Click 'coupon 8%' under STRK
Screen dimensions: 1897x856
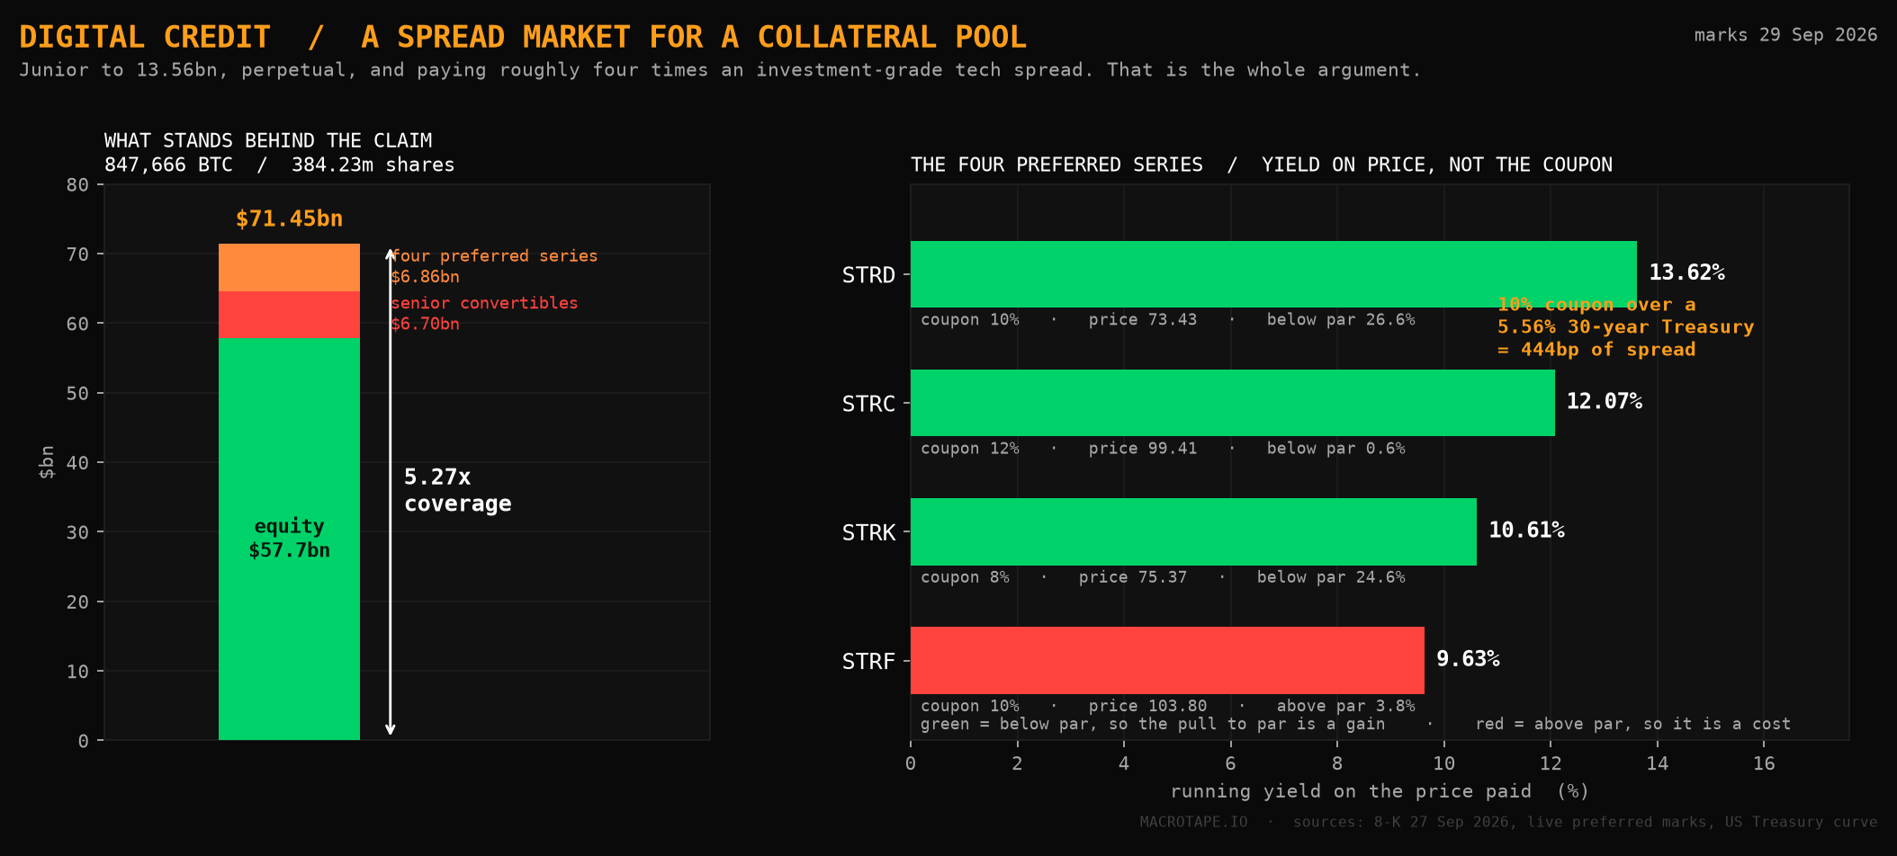click(x=965, y=576)
